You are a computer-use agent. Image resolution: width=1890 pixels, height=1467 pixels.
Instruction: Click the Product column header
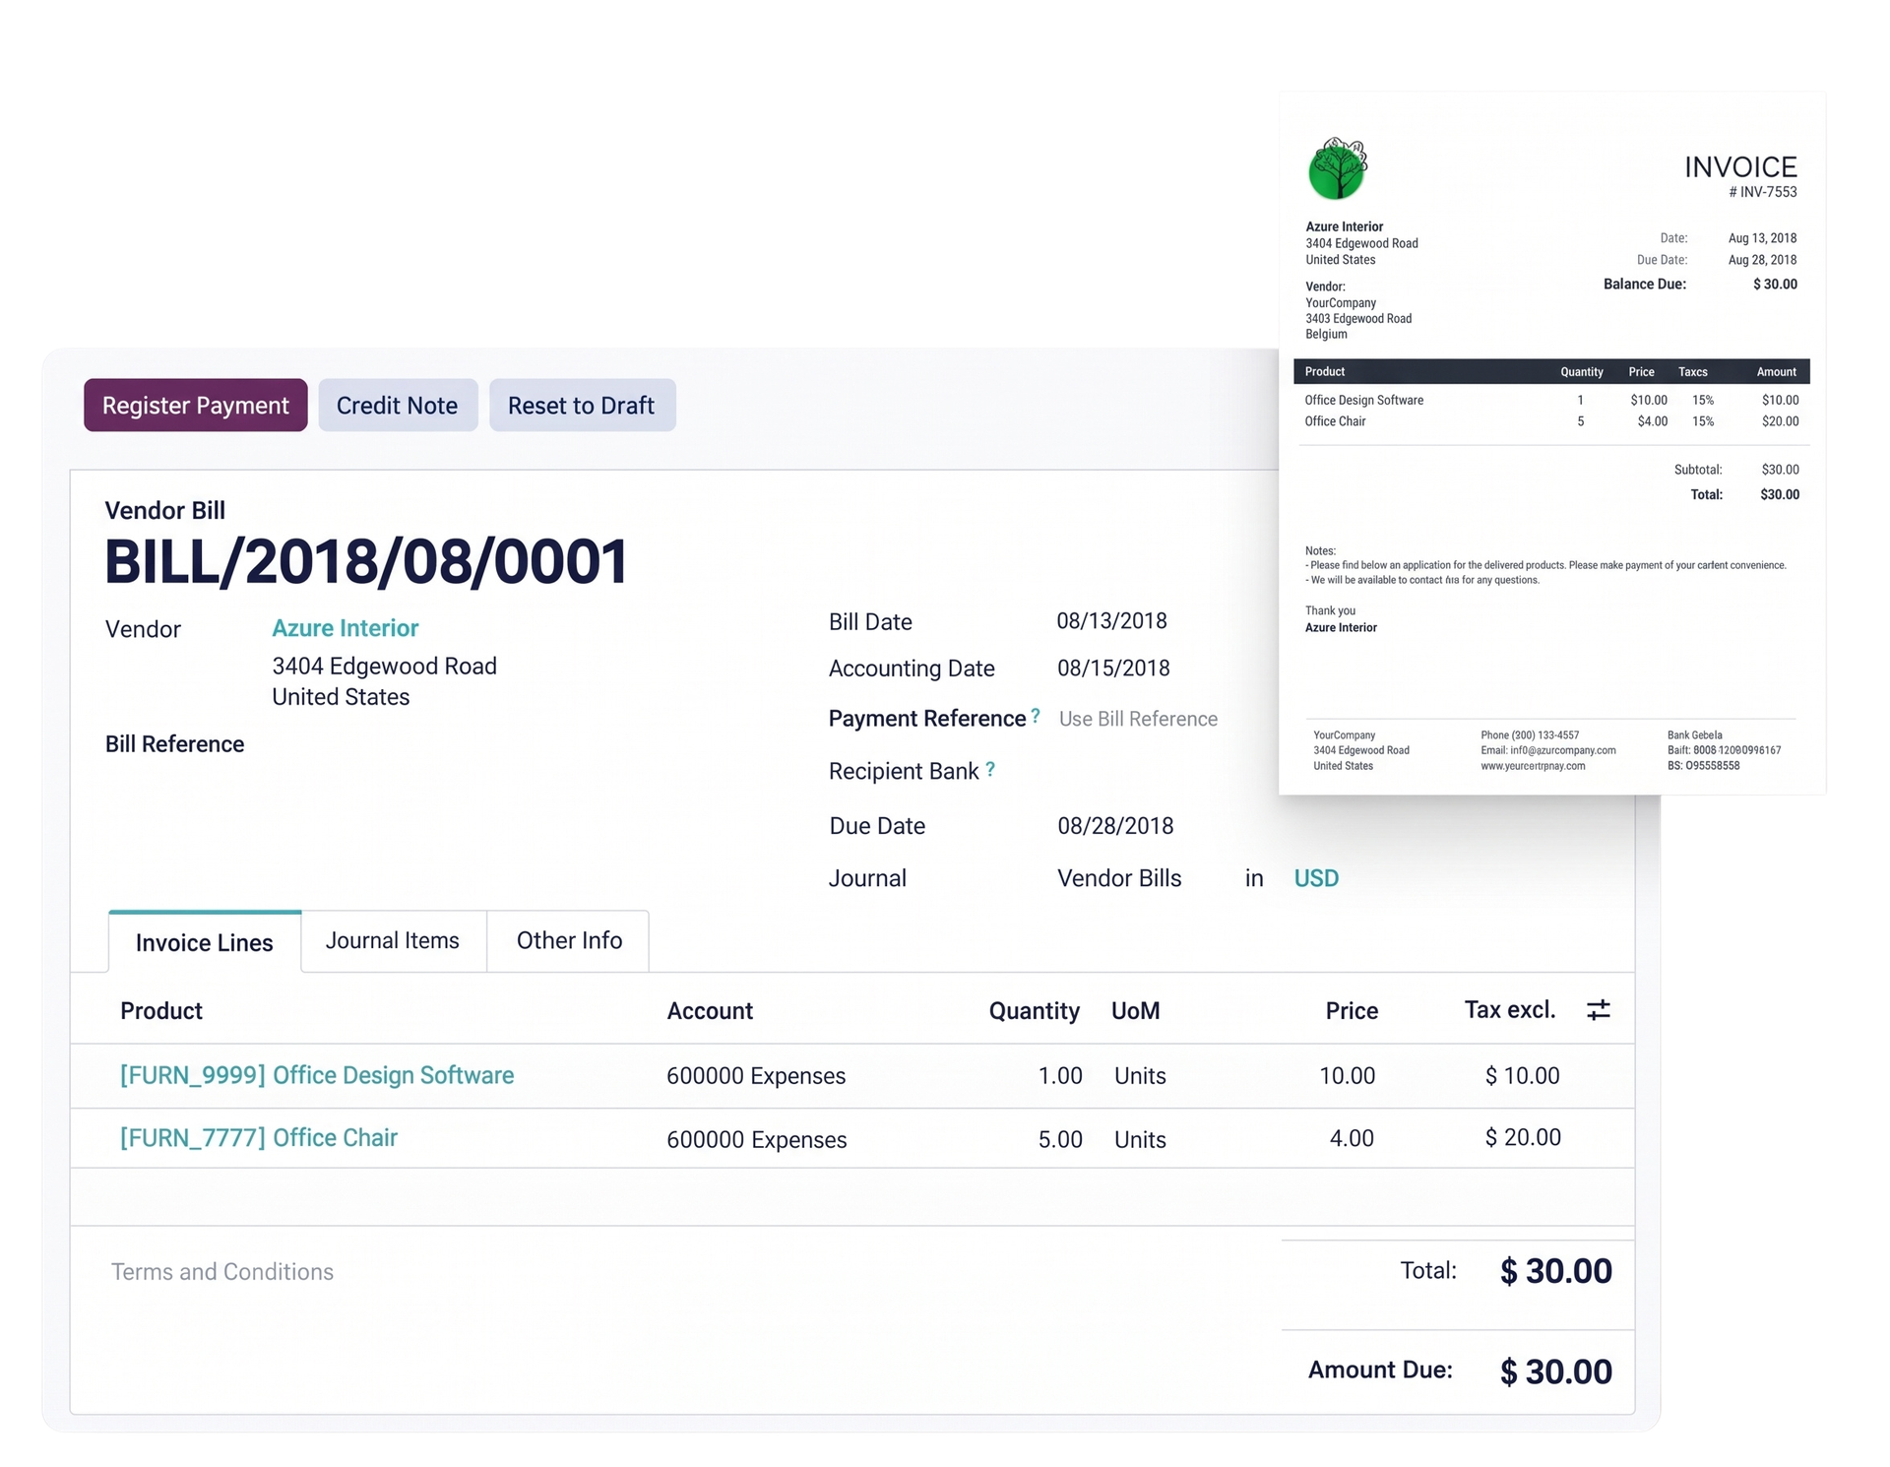tap(161, 1010)
